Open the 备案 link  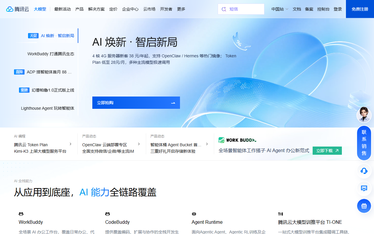(309, 9)
